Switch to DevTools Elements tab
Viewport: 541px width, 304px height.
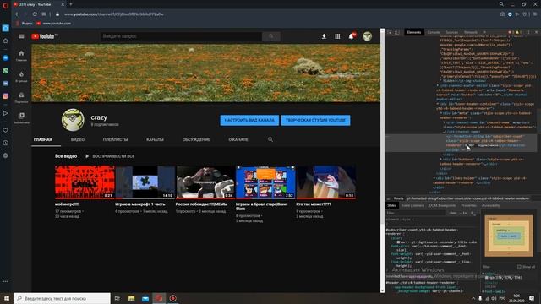click(414, 32)
